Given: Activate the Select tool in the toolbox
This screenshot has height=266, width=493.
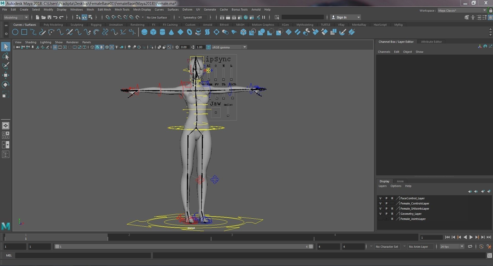Looking at the screenshot, I should [6, 47].
